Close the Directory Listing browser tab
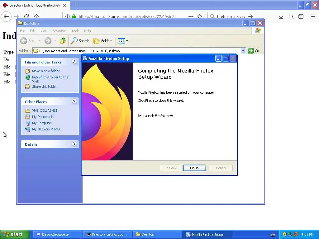This screenshot has width=319, height=239. [64, 5]
